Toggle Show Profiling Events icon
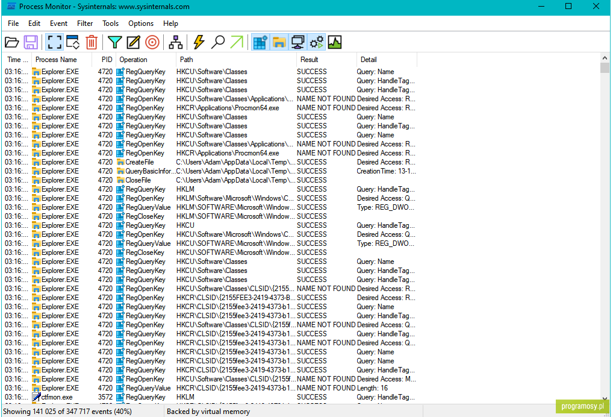Image resolution: width=613 pixels, height=417 pixels. 335,42
